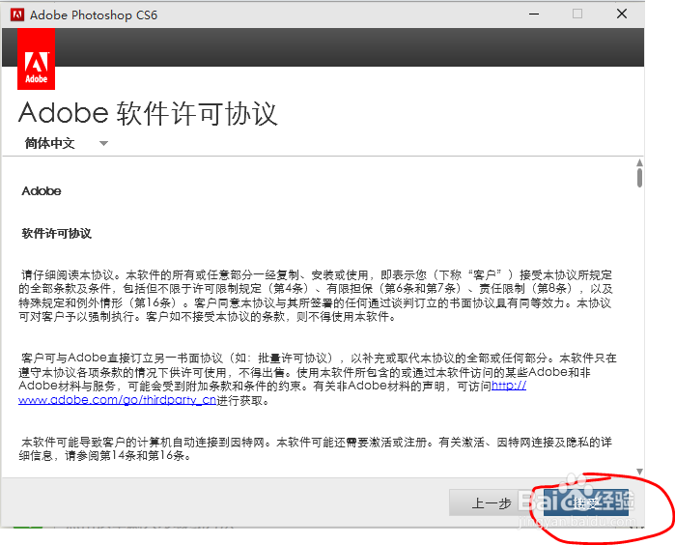Click the paragraph starting 客户可与Adobe直接订立
675x545 pixels.
[x=318, y=379]
